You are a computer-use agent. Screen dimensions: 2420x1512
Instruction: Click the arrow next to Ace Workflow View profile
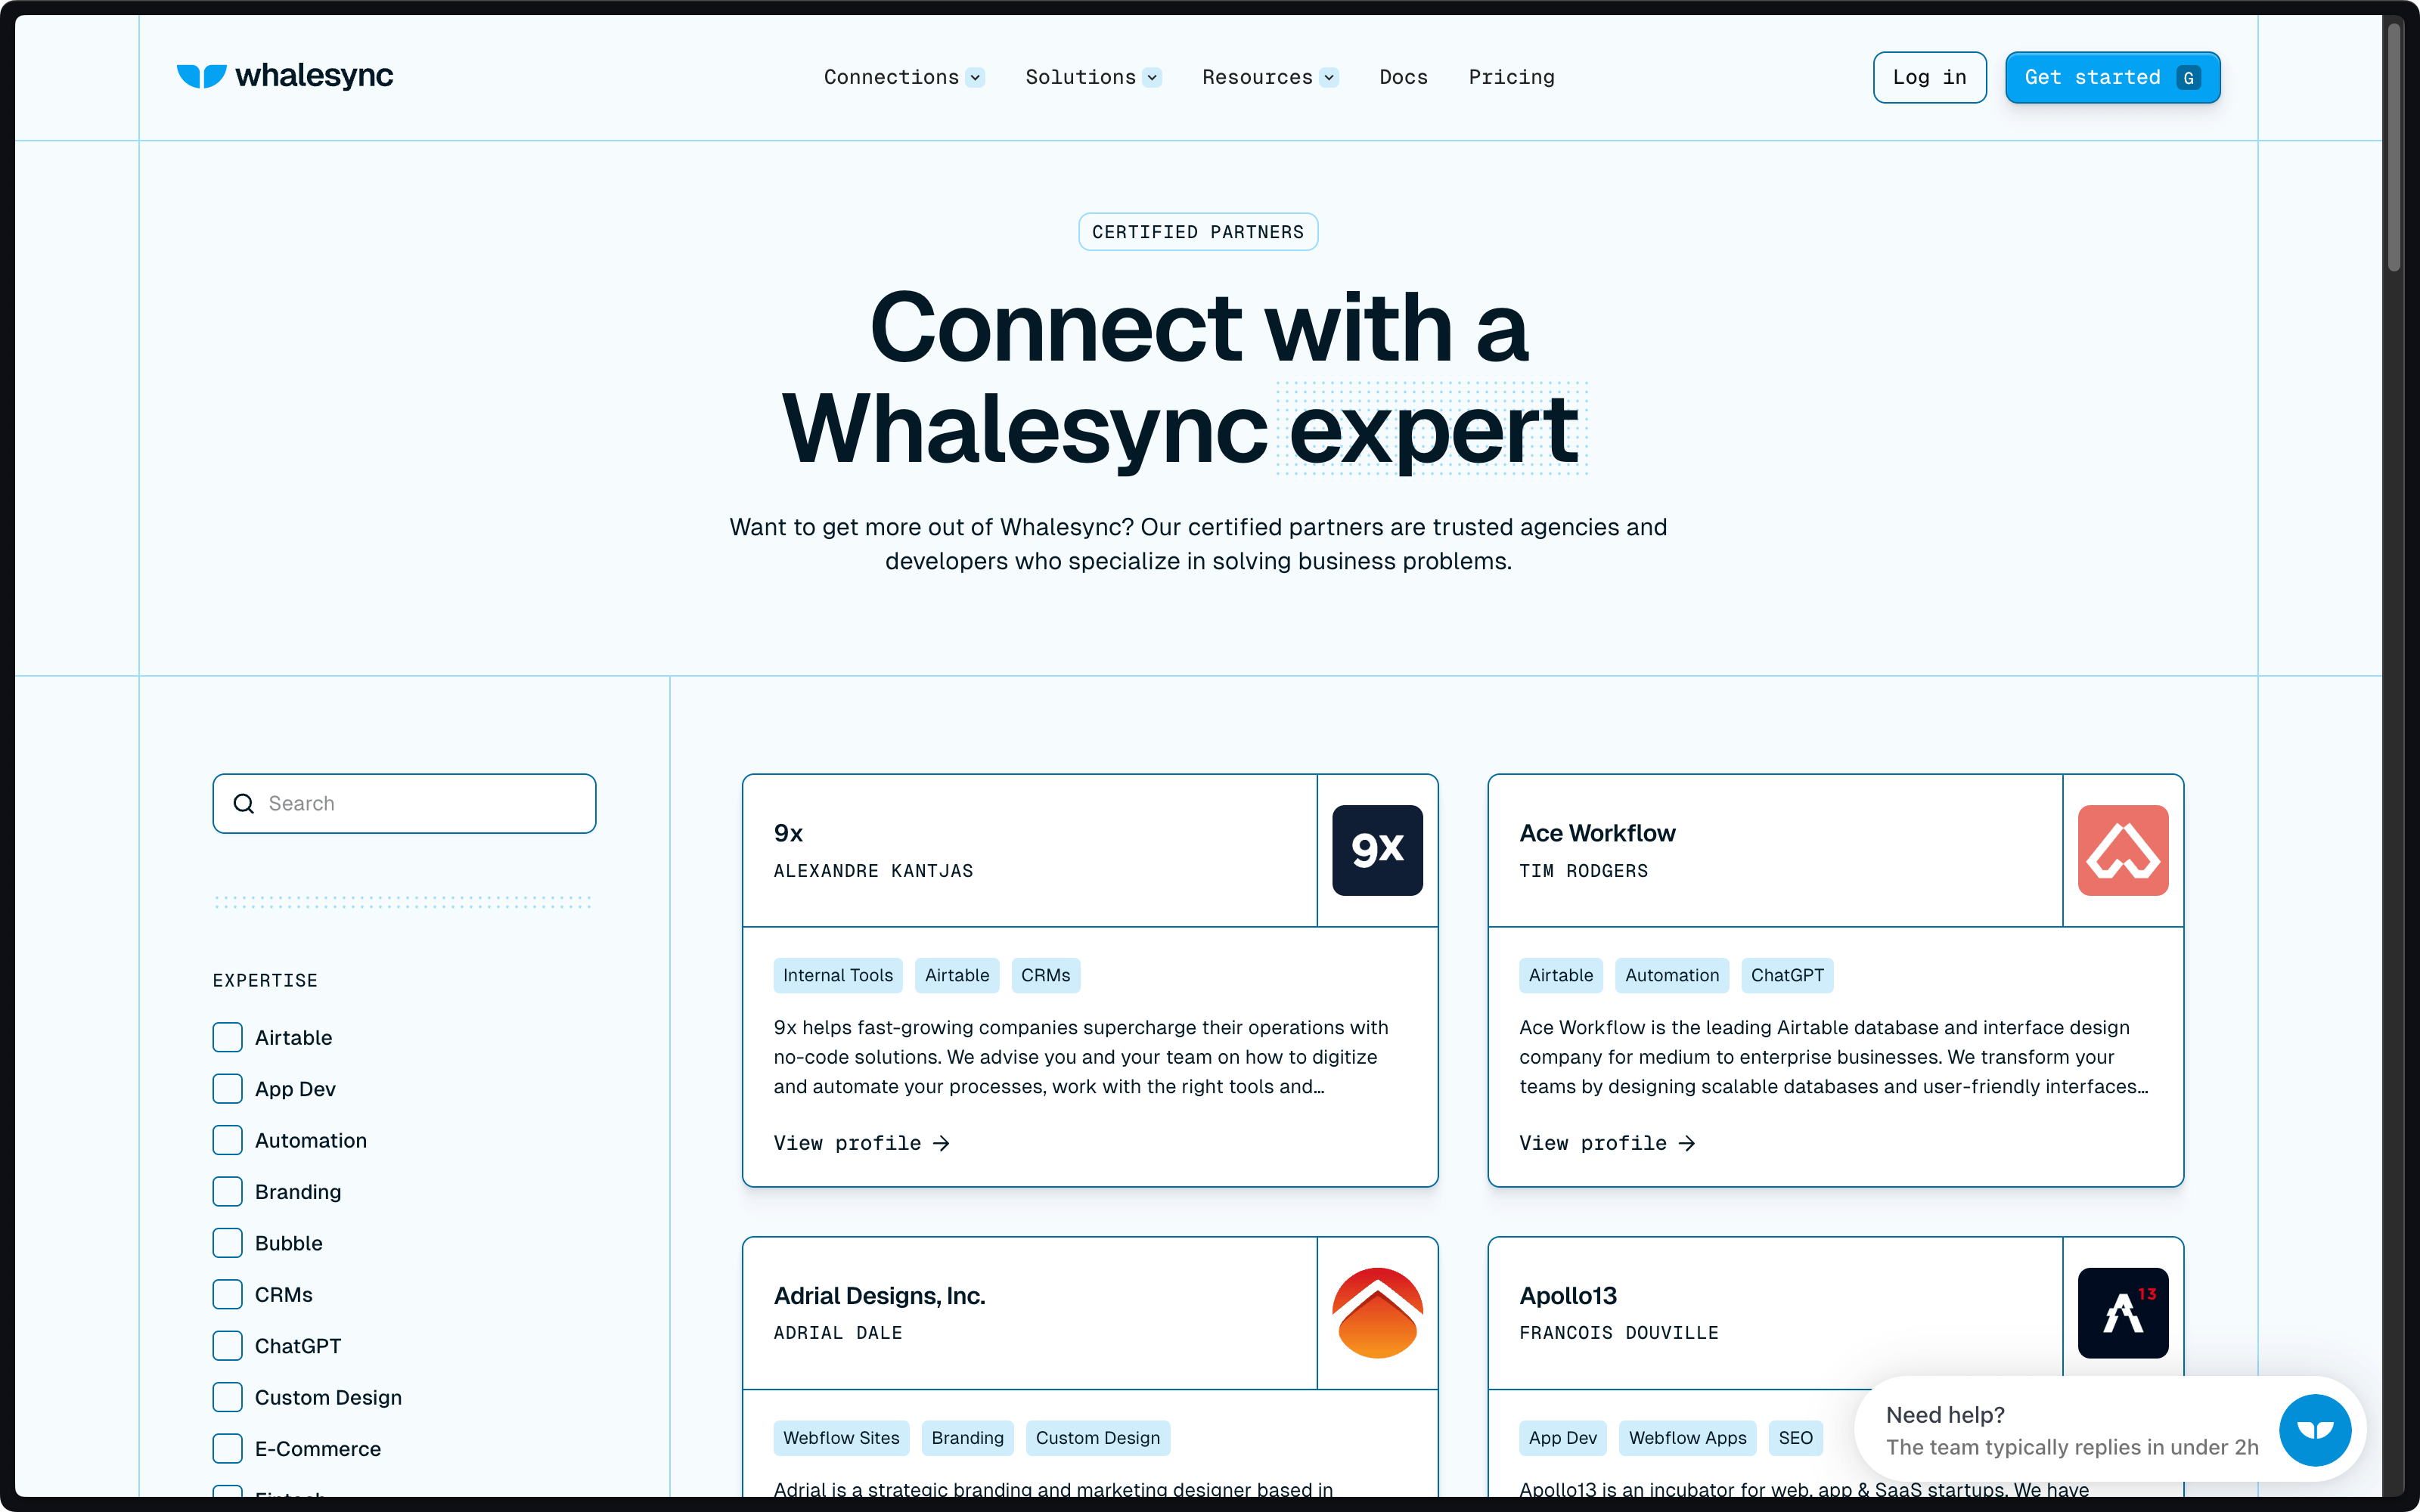[1687, 1143]
